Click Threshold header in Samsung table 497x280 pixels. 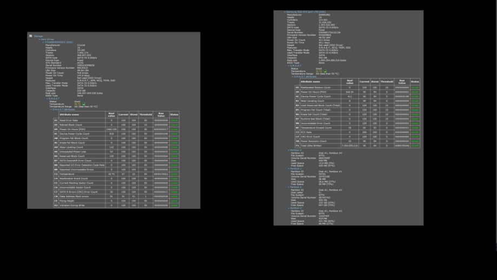pyautogui.click(x=387, y=82)
